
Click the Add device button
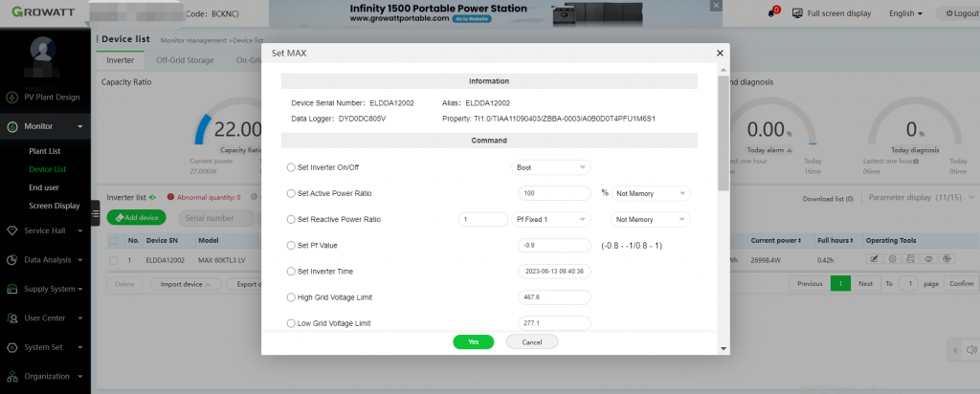click(136, 218)
